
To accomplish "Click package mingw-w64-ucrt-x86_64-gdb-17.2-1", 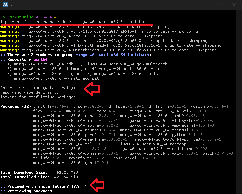I will pyautogui.click(x=71, y=163).
